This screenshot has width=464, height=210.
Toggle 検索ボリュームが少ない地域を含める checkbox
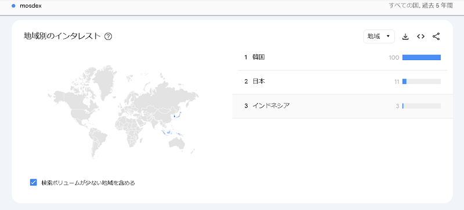[33, 182]
